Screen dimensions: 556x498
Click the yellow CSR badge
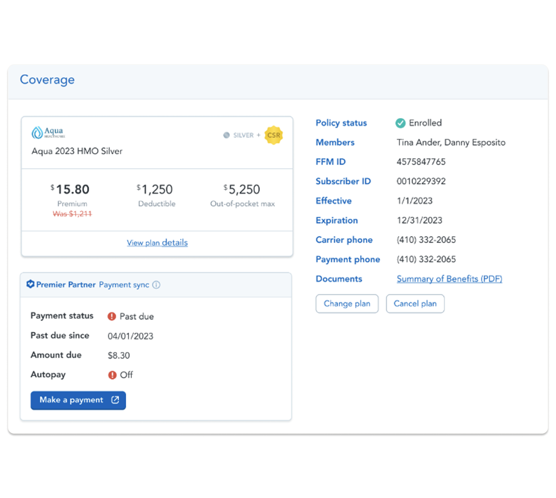click(x=273, y=135)
